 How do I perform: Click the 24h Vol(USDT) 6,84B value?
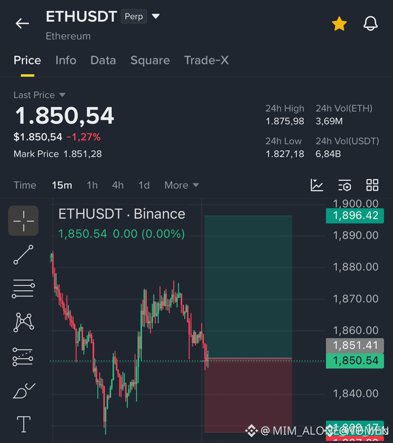pyautogui.click(x=328, y=154)
